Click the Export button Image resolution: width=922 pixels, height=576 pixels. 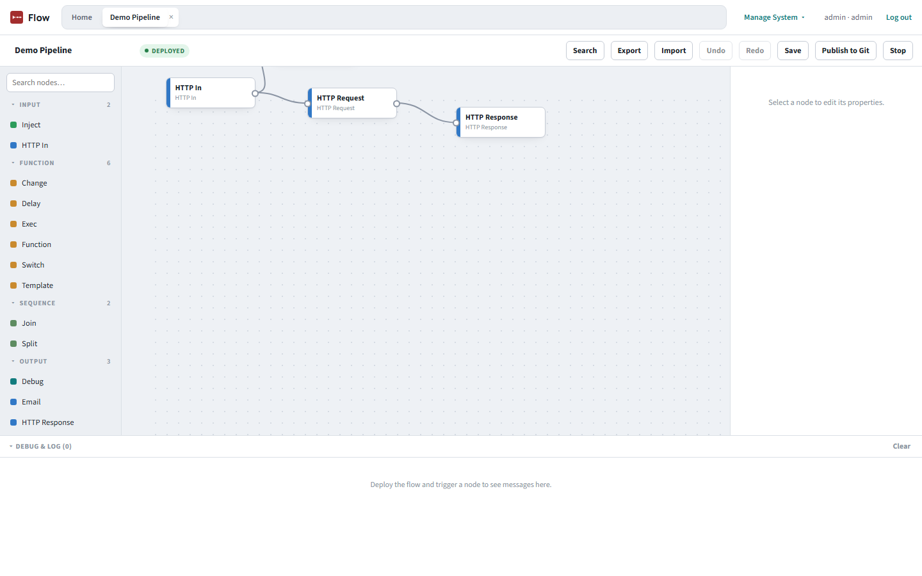point(629,51)
